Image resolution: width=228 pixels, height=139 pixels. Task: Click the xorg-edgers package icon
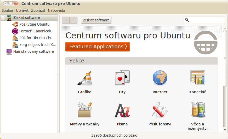(x=15, y=45)
